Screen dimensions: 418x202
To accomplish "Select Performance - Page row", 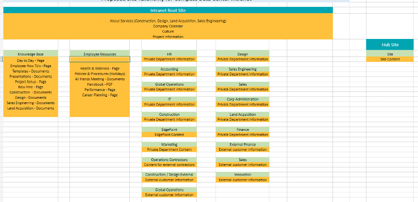I will click(100, 90).
